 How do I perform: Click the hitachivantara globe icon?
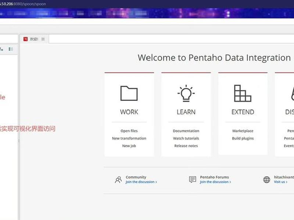point(266,180)
